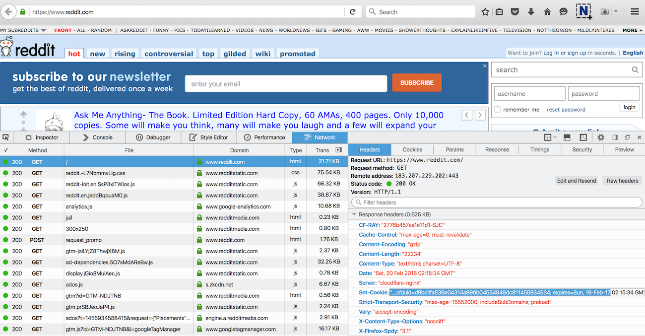This screenshot has height=336, width=645.
Task: Click responsive design mode icon
Action: pyautogui.click(x=583, y=137)
